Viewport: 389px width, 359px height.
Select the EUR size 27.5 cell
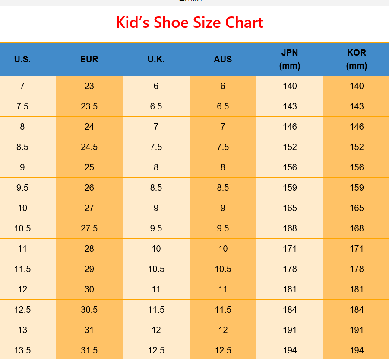tap(89, 228)
